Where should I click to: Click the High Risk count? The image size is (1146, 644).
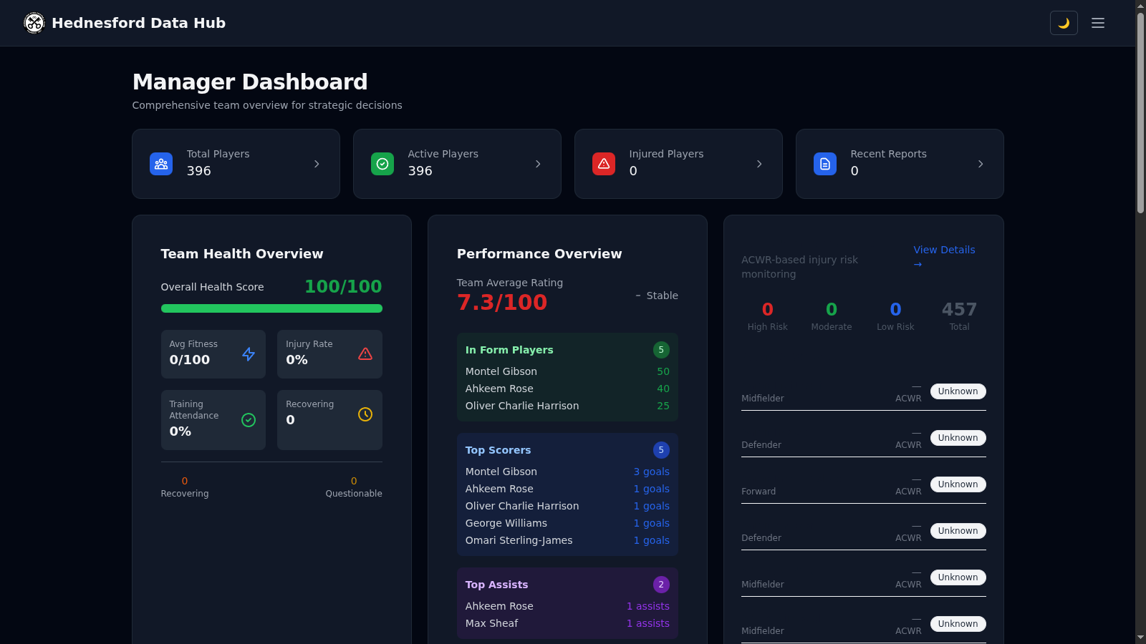click(x=767, y=309)
